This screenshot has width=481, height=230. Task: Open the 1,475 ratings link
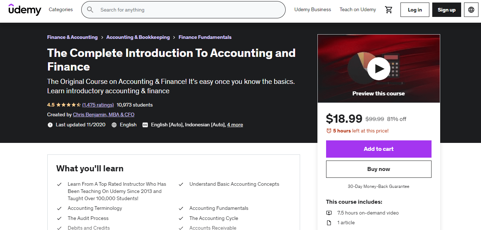(98, 105)
